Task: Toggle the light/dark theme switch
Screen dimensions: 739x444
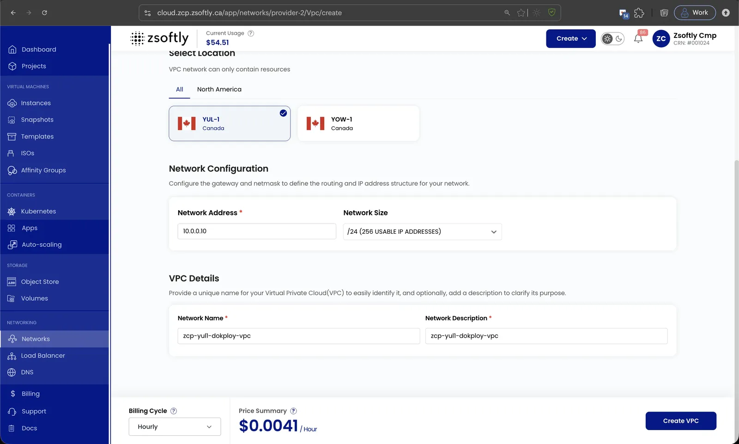Action: (613, 39)
